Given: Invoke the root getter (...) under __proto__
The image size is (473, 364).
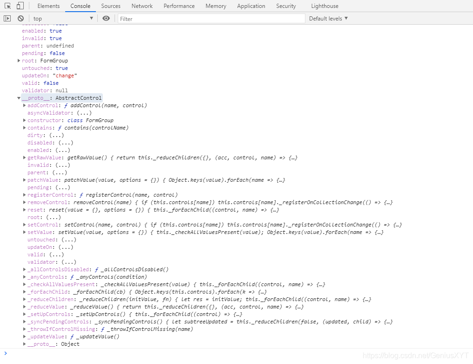Looking at the screenshot, I should tap(54, 217).
